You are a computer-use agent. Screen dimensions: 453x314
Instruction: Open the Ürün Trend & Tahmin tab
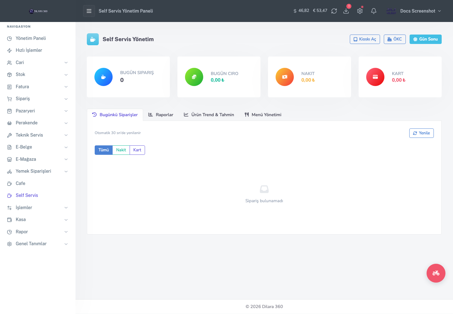(209, 115)
